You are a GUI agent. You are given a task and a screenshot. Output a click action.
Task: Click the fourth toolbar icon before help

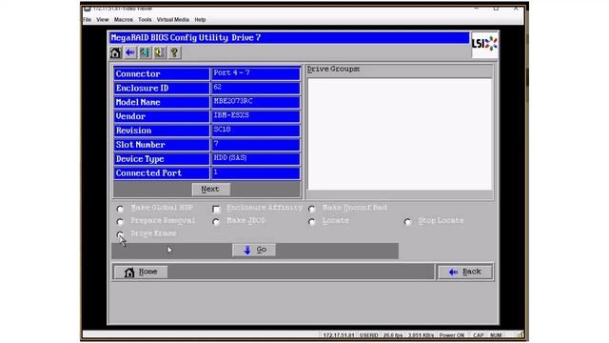pos(160,52)
